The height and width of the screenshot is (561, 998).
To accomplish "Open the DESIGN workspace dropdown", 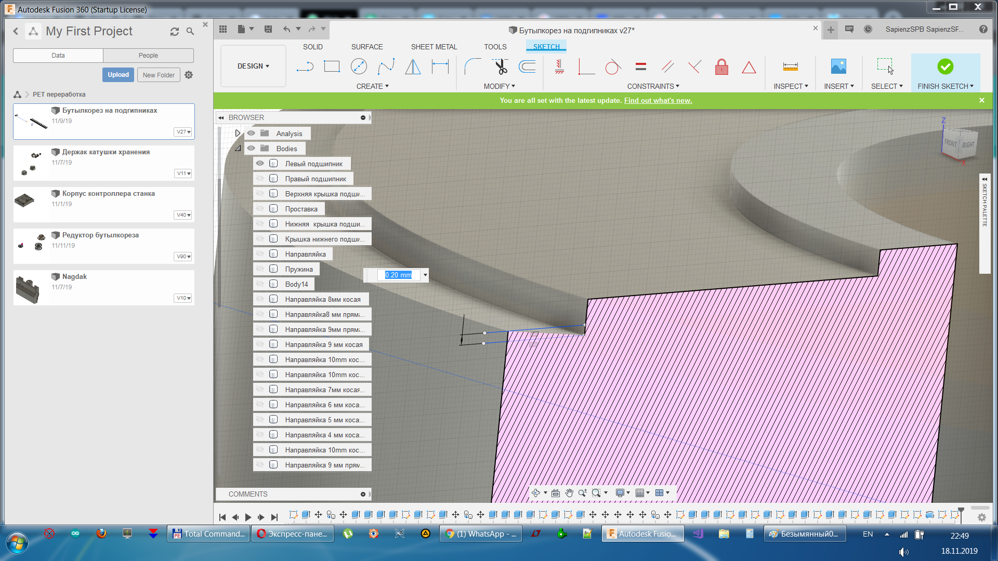I will click(x=253, y=66).
